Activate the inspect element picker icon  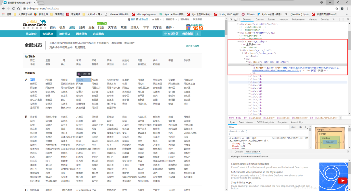231,19
